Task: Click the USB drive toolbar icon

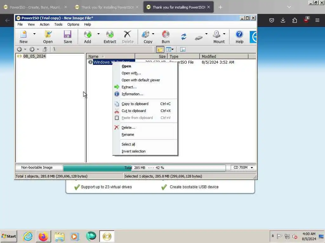Action: [x=199, y=38]
